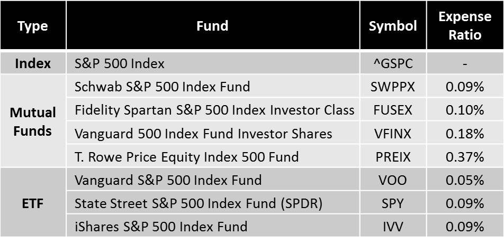Select the S&P 500 Index fund cell

point(120,63)
